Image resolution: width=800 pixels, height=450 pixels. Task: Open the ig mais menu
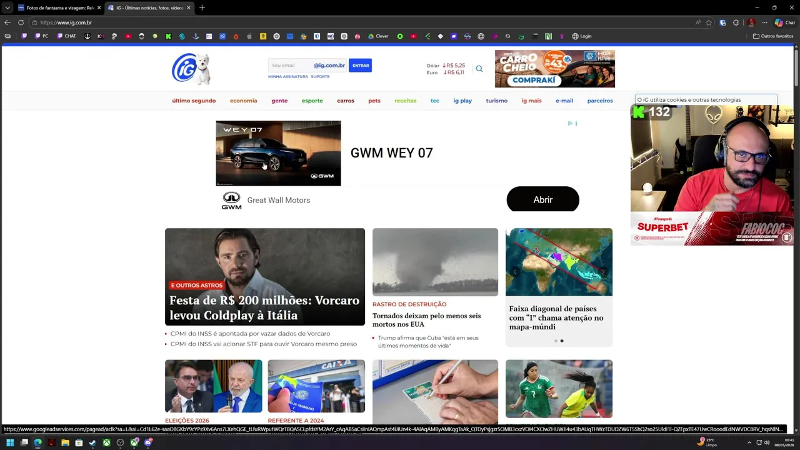click(x=532, y=101)
